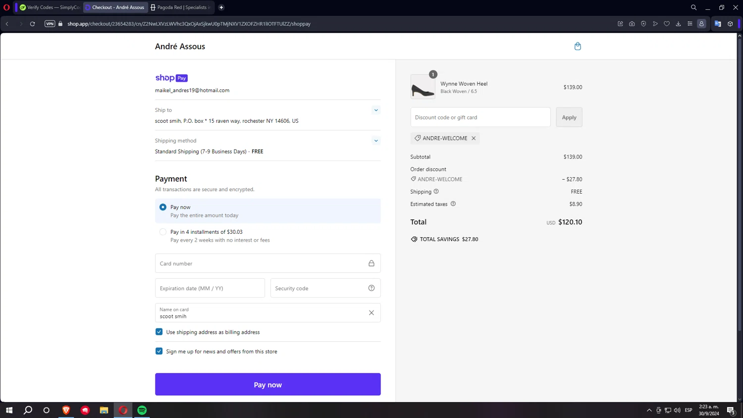Click the Meet Now camera tray icon
Image resolution: width=743 pixels, height=418 pixels.
pos(659,410)
